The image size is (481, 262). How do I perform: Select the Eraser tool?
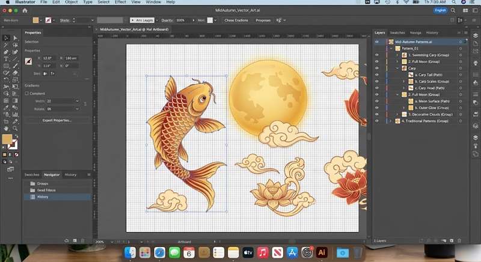[15, 73]
